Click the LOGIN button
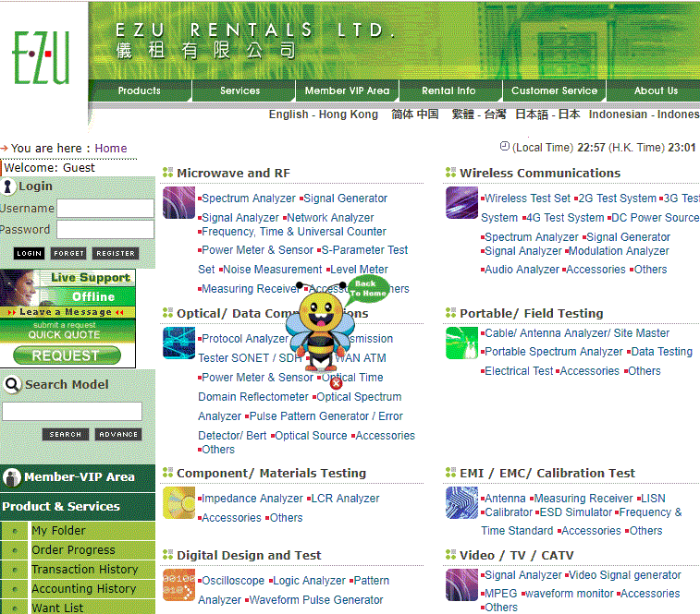The image size is (700, 614). coord(29,253)
